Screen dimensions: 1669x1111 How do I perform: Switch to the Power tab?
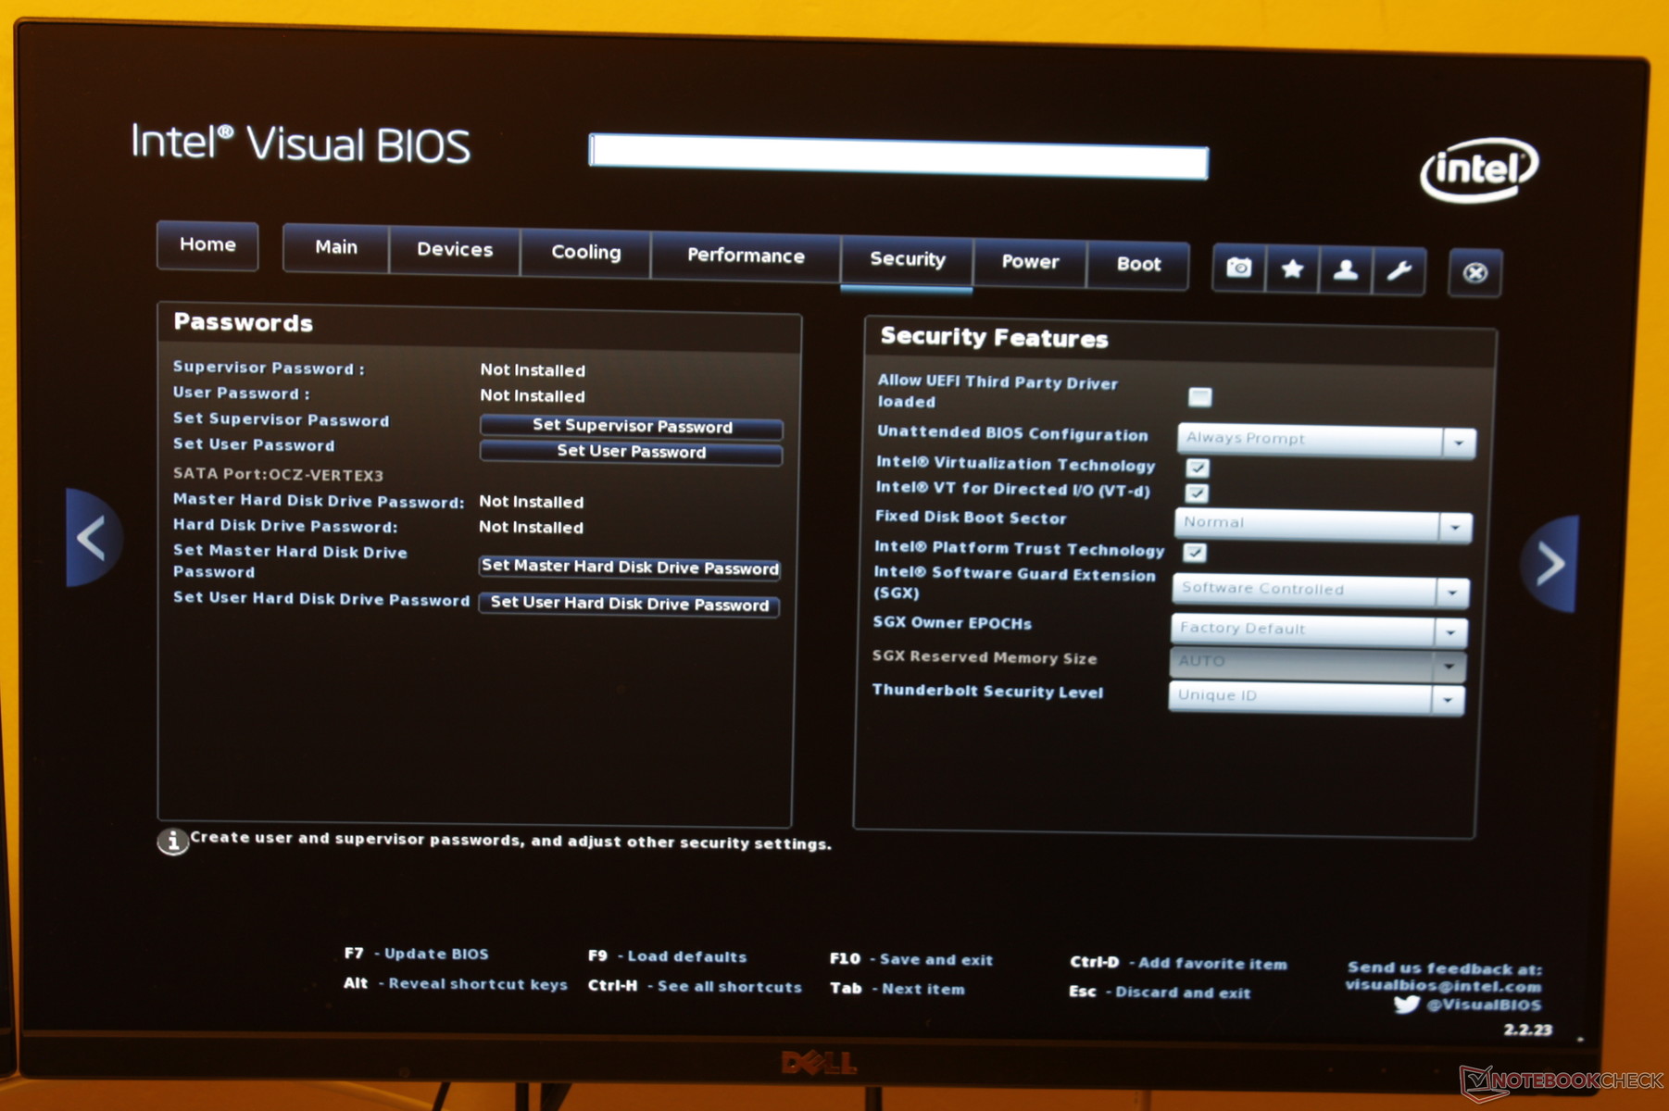(x=1030, y=263)
